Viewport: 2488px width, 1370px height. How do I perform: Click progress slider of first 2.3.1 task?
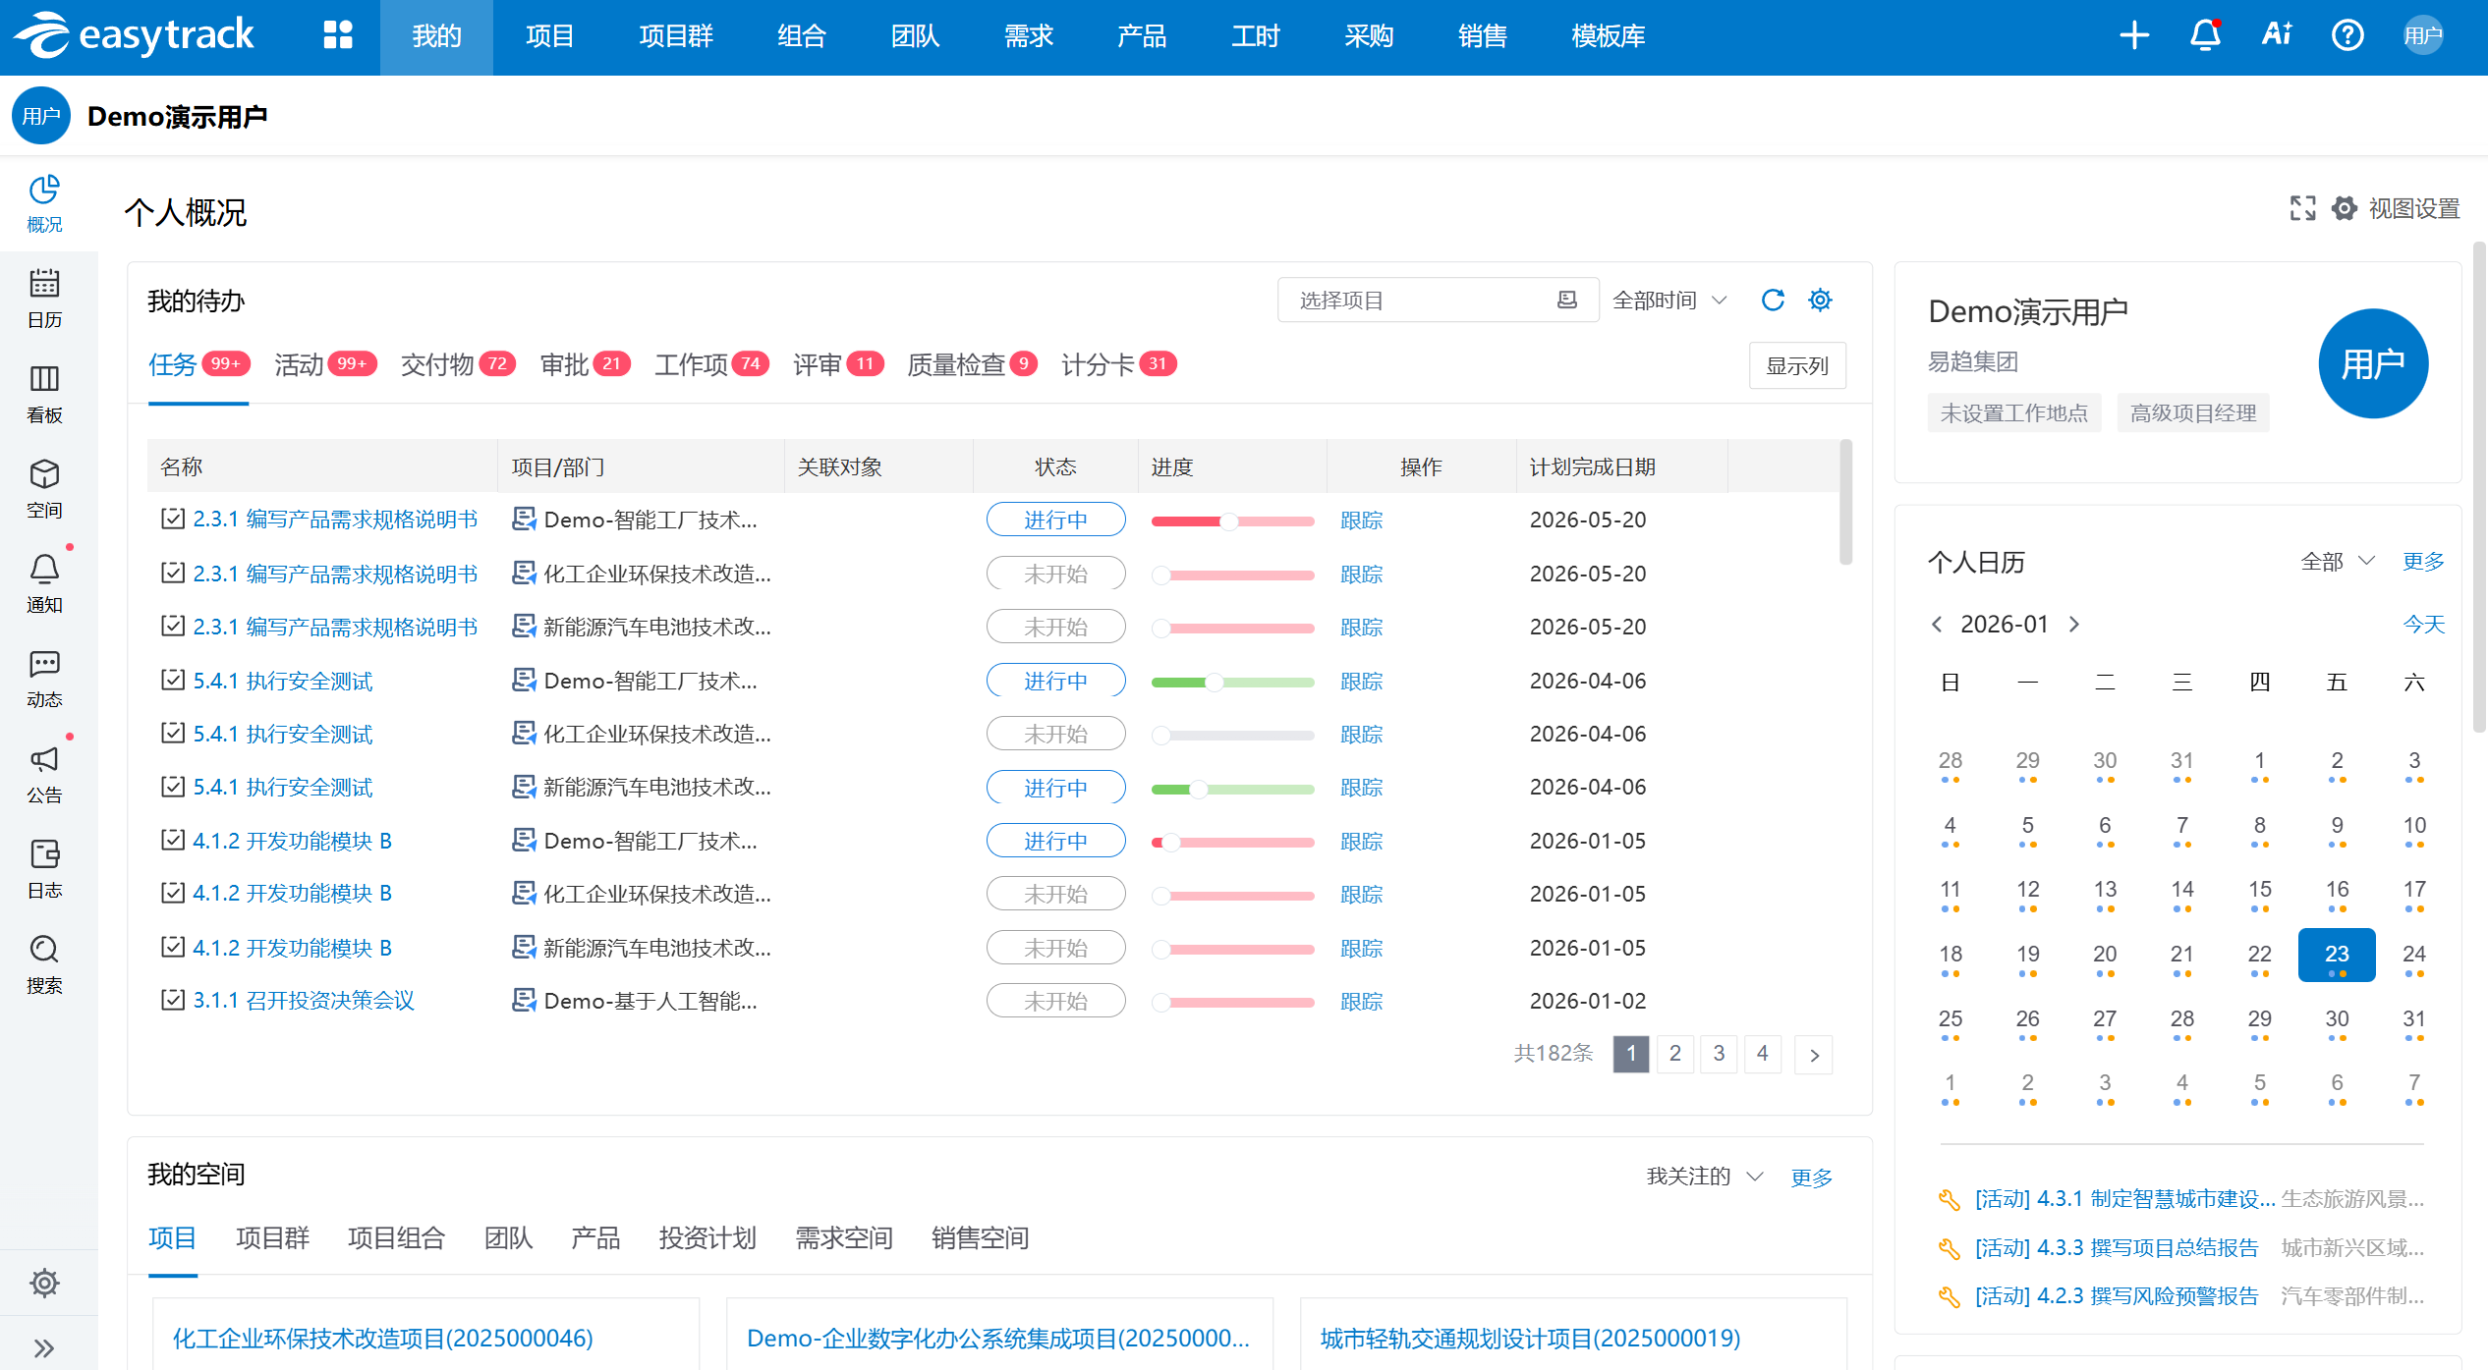1230,521
